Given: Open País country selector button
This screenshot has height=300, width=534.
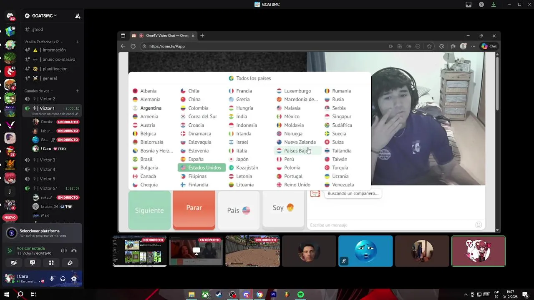Looking at the screenshot, I should click(239, 210).
